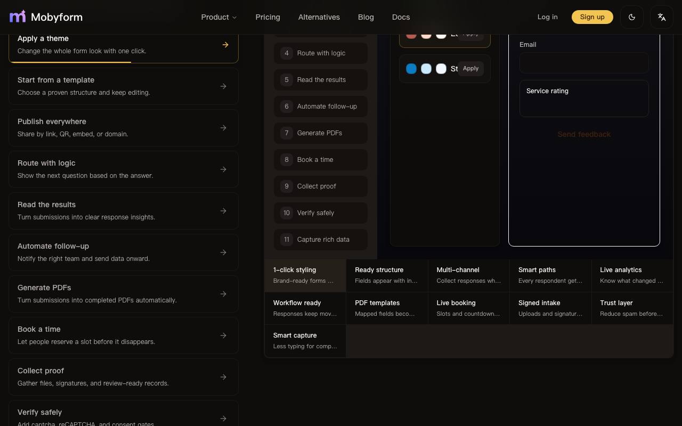The width and height of the screenshot is (682, 426).
Task: Select step 9 Collect proof
Action: pos(321,186)
